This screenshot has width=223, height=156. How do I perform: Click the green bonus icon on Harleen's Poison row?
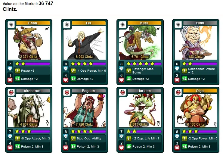(129, 146)
